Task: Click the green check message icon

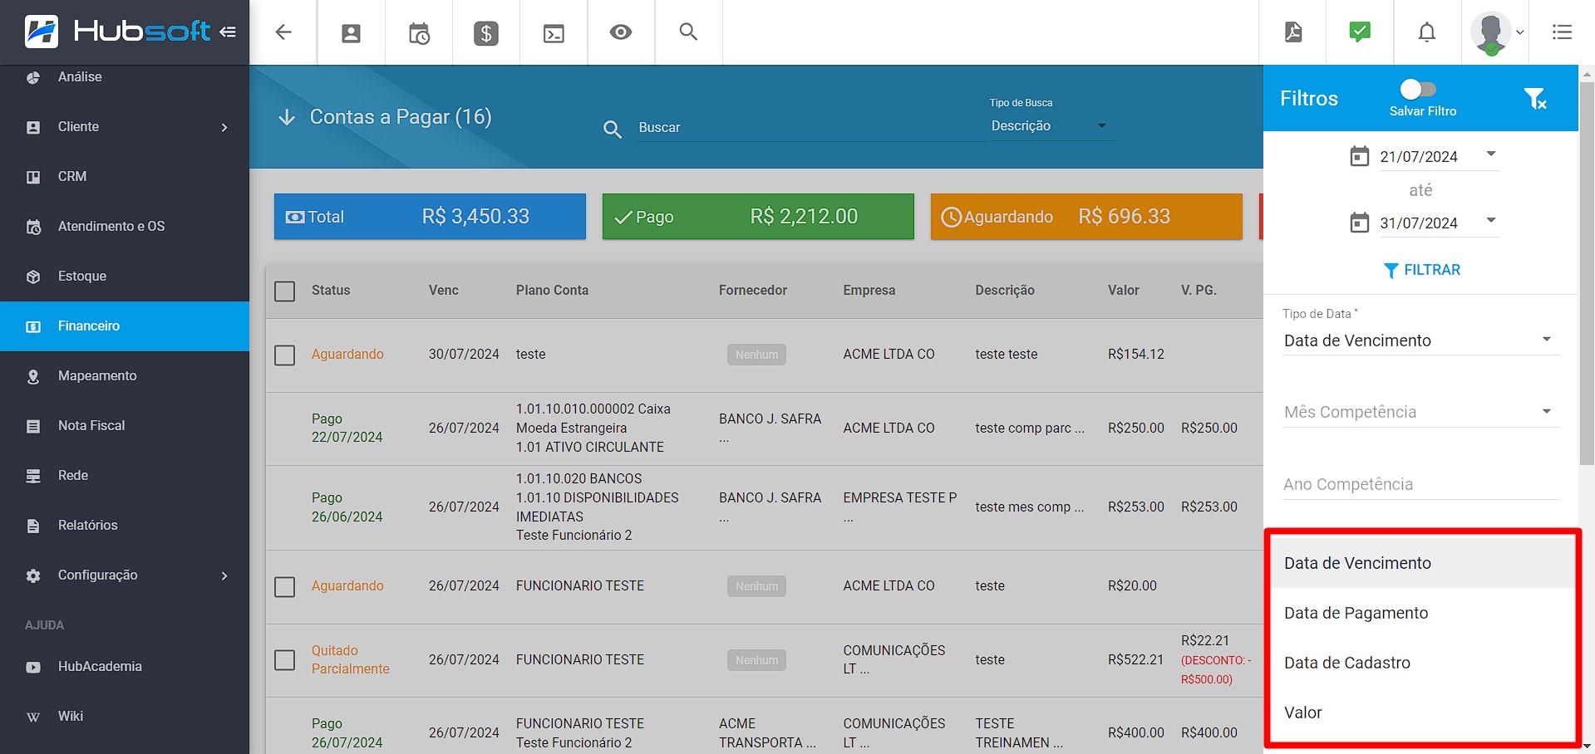Action: tap(1360, 32)
